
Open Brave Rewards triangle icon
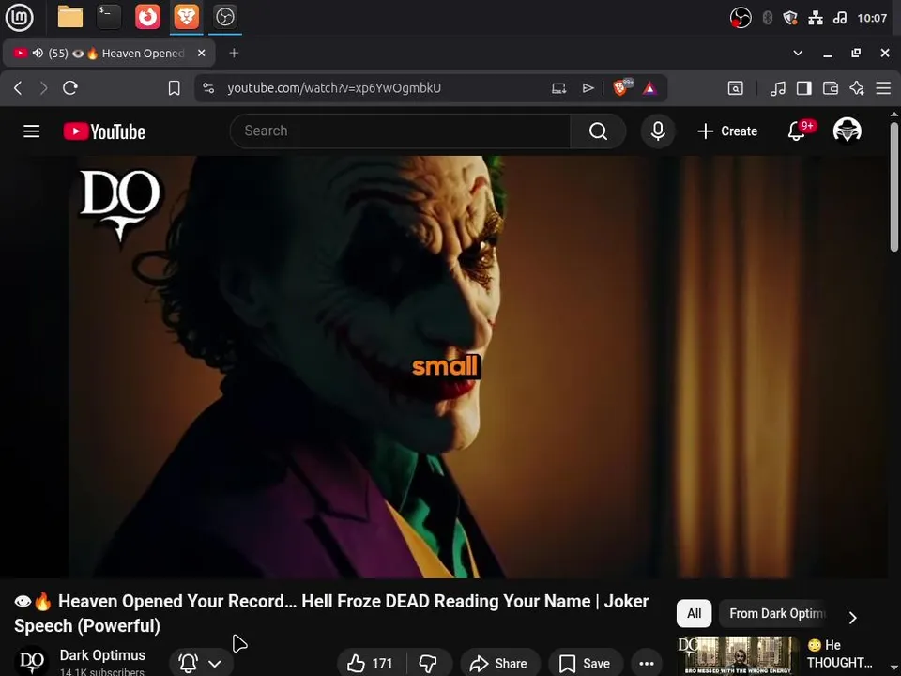point(649,88)
